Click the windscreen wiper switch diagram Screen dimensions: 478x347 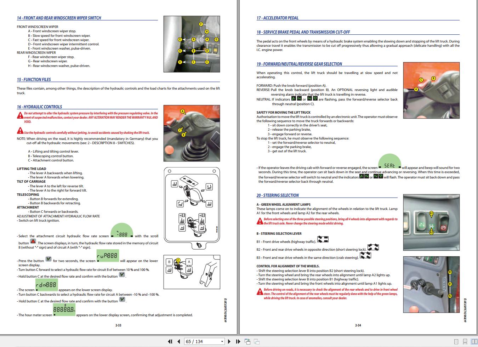[192, 44]
